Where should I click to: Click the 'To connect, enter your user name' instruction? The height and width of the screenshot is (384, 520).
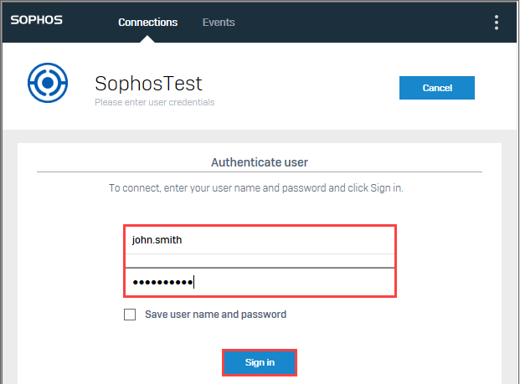click(256, 188)
